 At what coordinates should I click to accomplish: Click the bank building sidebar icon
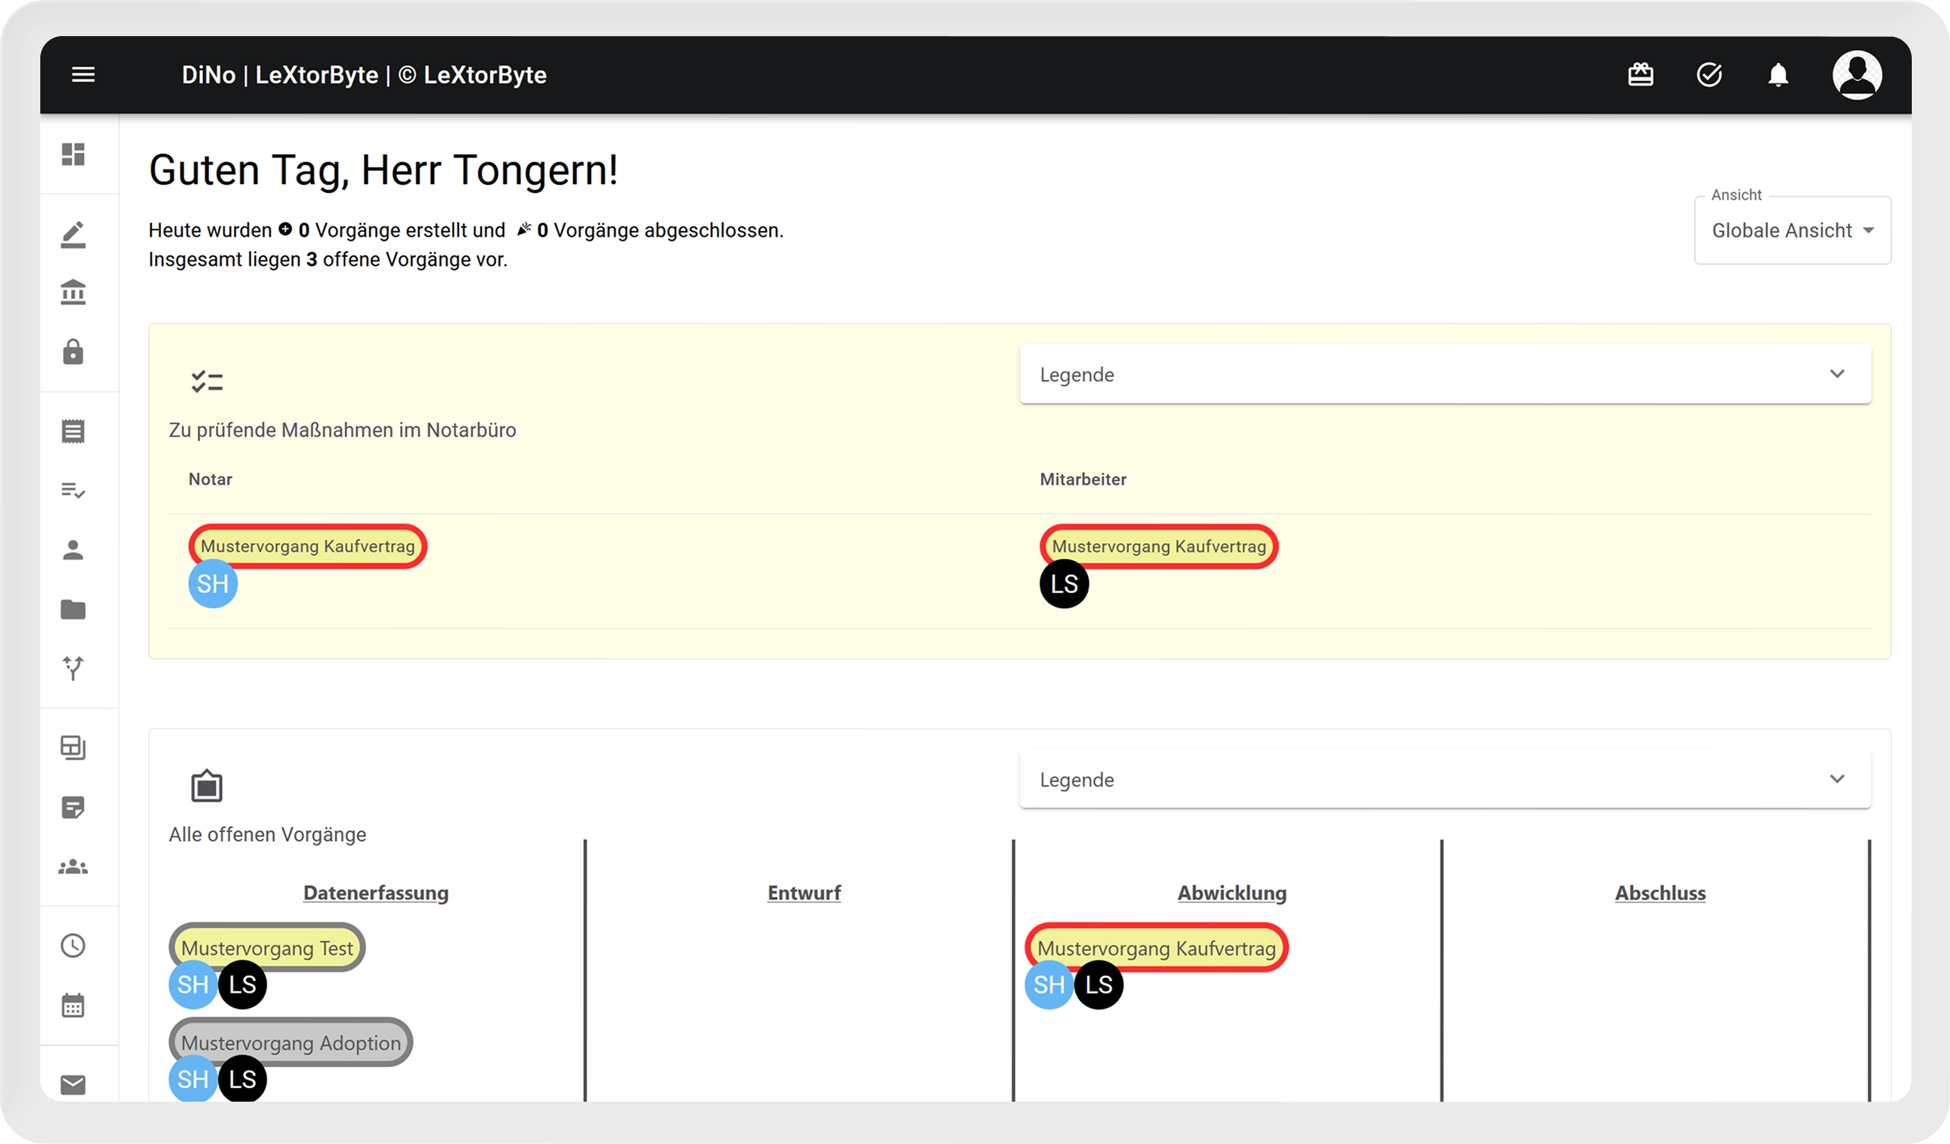[74, 292]
